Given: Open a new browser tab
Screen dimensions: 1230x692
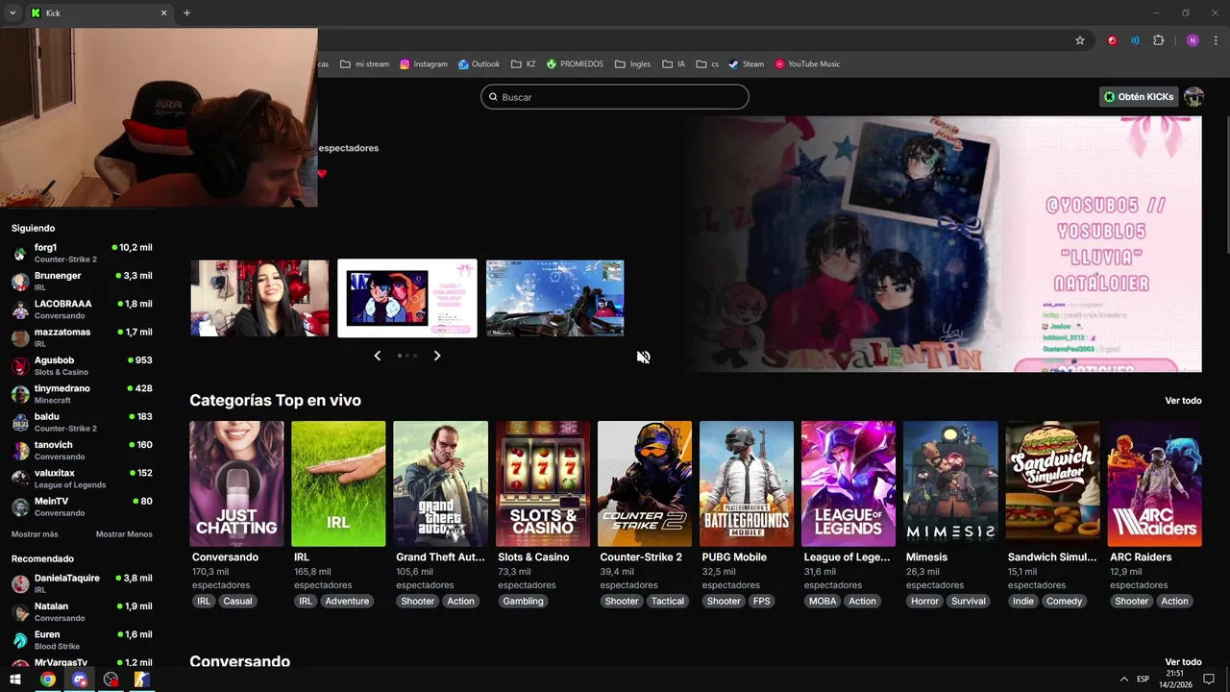Looking at the screenshot, I should click(186, 13).
